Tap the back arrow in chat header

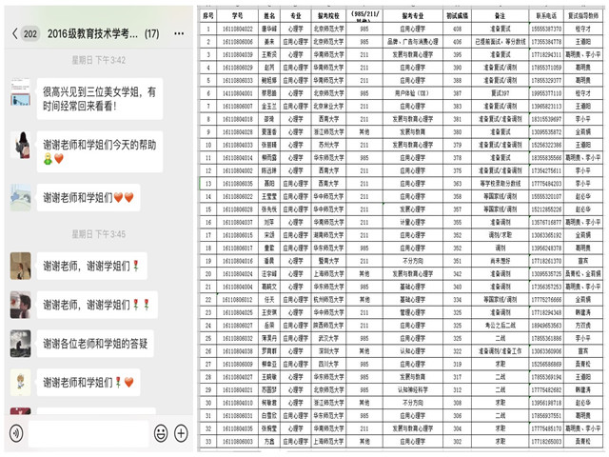pos(14,34)
